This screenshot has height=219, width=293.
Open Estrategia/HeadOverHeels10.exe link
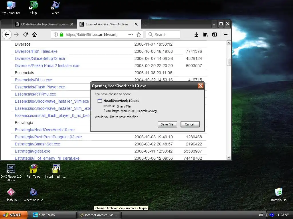click(x=45, y=130)
